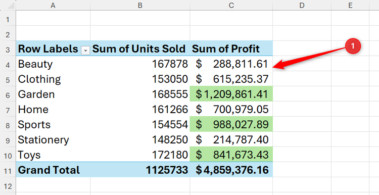
Task: Select column B header
Action: [140, 5]
